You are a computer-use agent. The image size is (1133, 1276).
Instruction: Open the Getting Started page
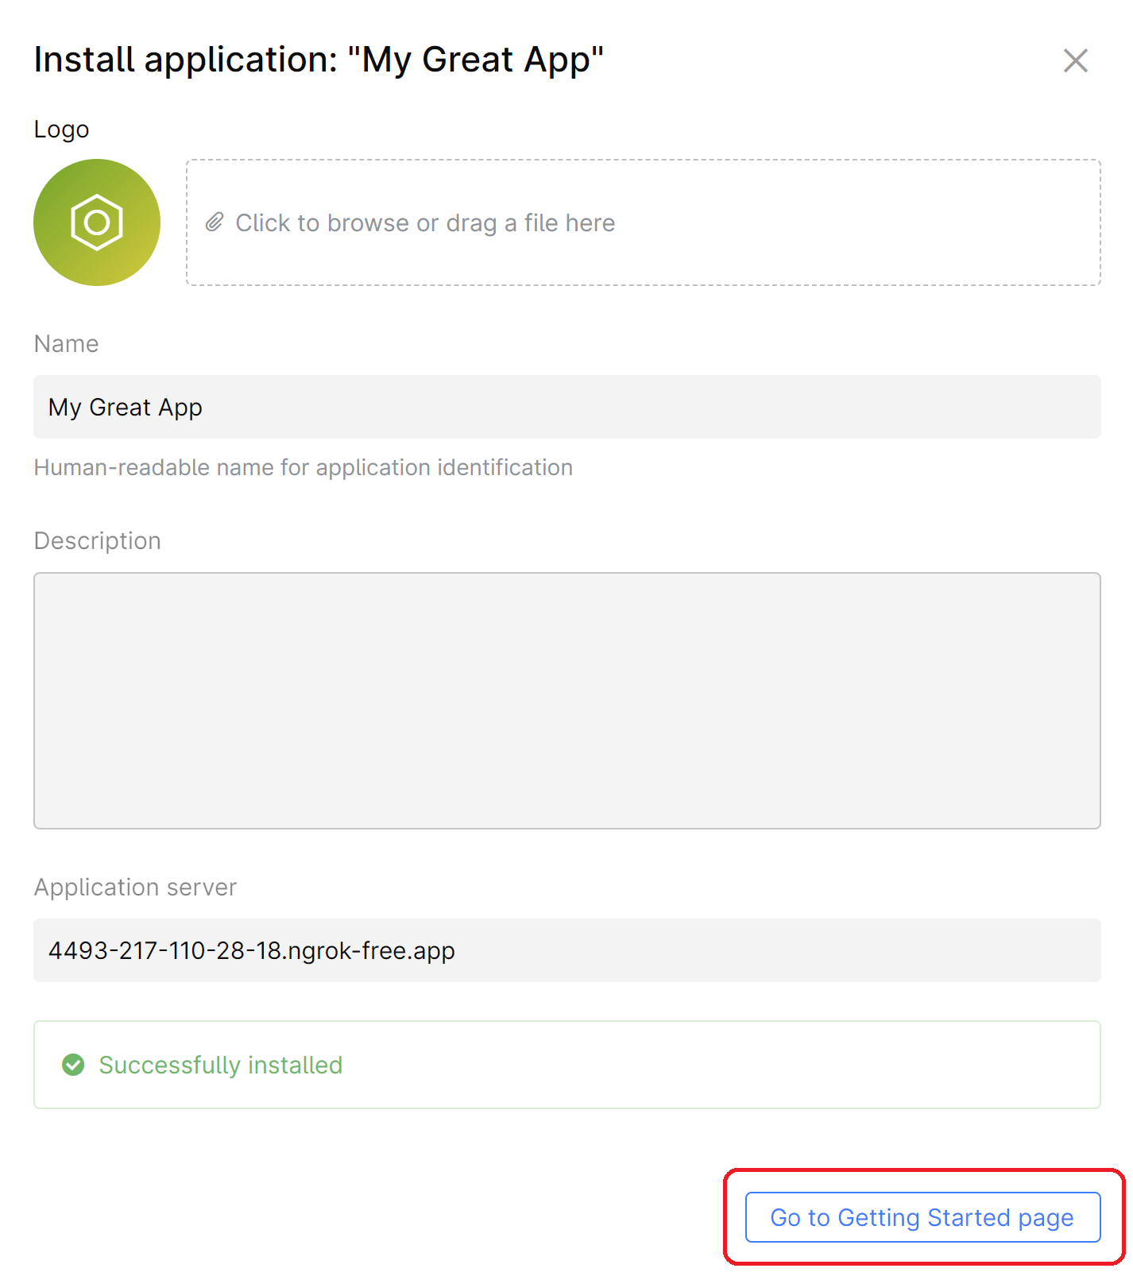[922, 1217]
